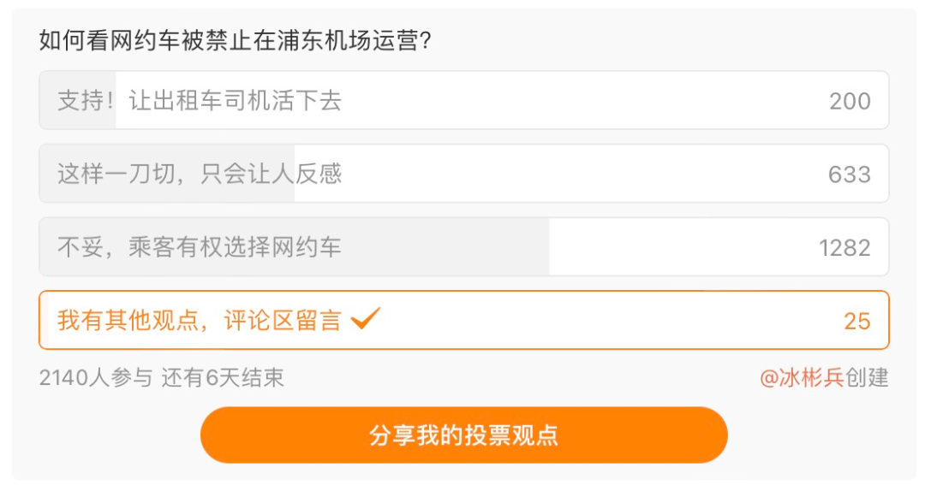The height and width of the screenshot is (485, 925).
Task: Click the gray progress fill behind "支持！"
Action: 78,101
